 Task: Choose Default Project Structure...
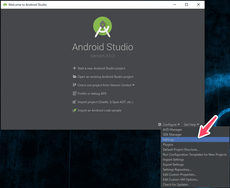coord(195,150)
